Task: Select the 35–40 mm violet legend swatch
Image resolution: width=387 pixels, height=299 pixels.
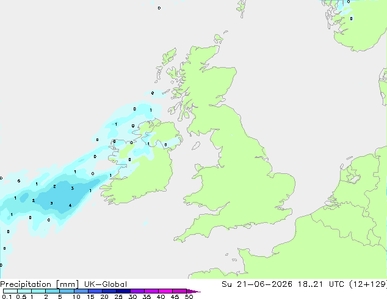Action: (x=151, y=291)
